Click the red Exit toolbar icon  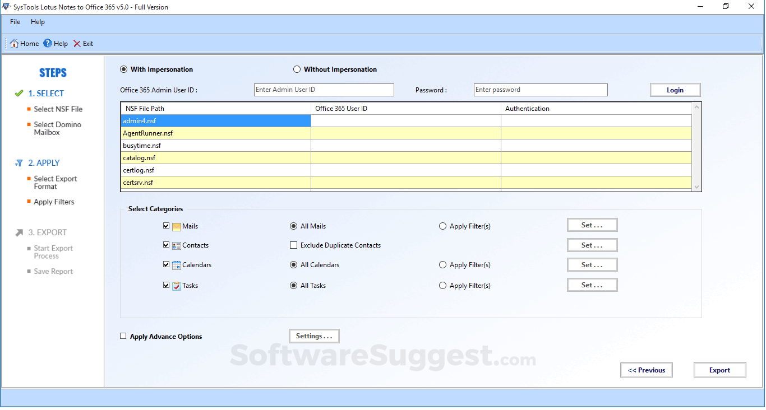click(77, 44)
